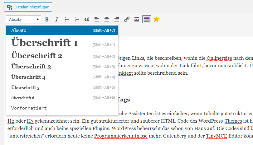Screen dimensions: 253x145
Task: Click the word Onlinereise in text
Action: pyautogui.click(x=219, y=58)
